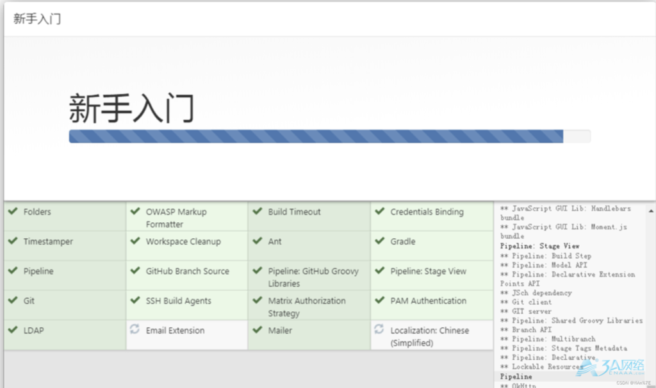
Task: Click the Matrix Authorization Strategy label
Action: (x=306, y=307)
